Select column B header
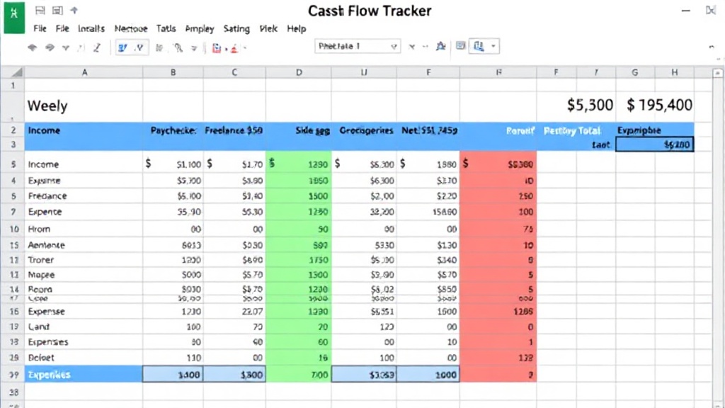 173,72
